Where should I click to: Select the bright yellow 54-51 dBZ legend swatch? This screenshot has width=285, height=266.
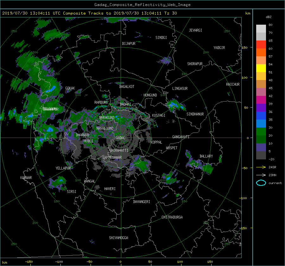pos(261,68)
